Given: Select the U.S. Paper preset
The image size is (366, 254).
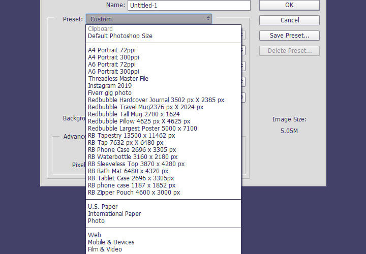Looking at the screenshot, I should [x=163, y=207].
